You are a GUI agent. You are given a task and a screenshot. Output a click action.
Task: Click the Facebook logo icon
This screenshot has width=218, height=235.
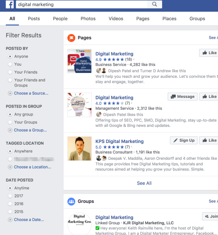click(x=10, y=4)
